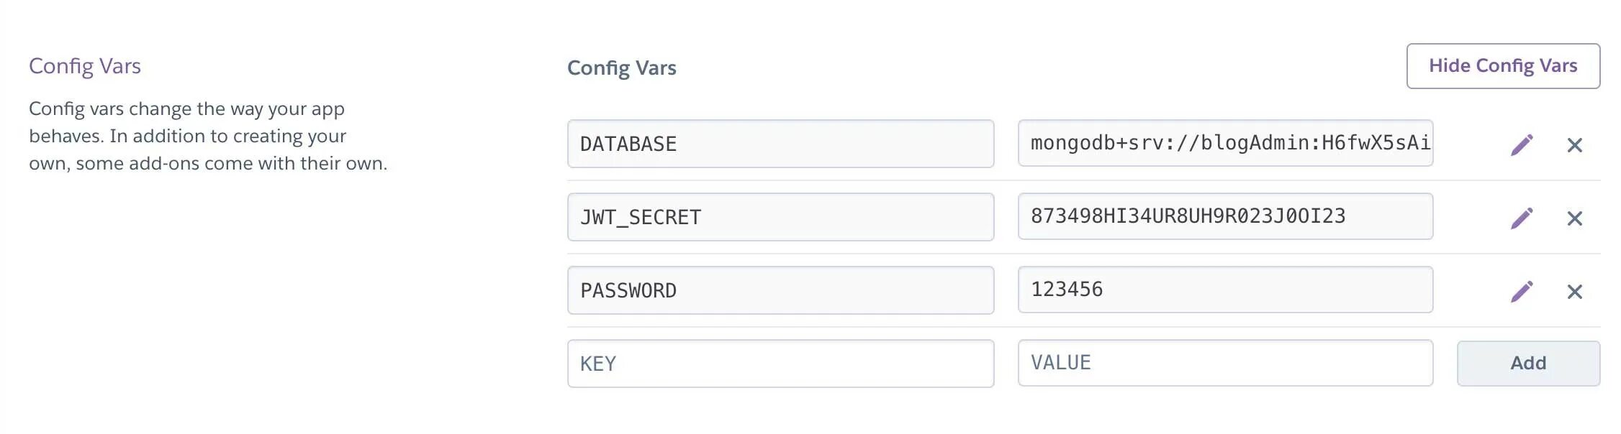Click the purple Config Vars section title
Image resolution: width=1621 pixels, height=434 pixels.
(x=85, y=66)
